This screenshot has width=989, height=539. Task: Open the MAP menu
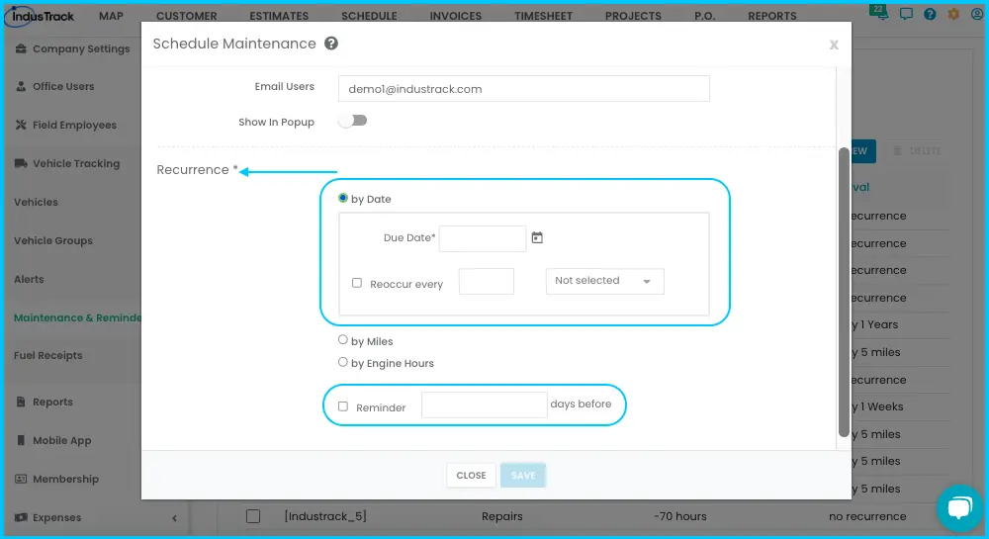[x=111, y=16]
